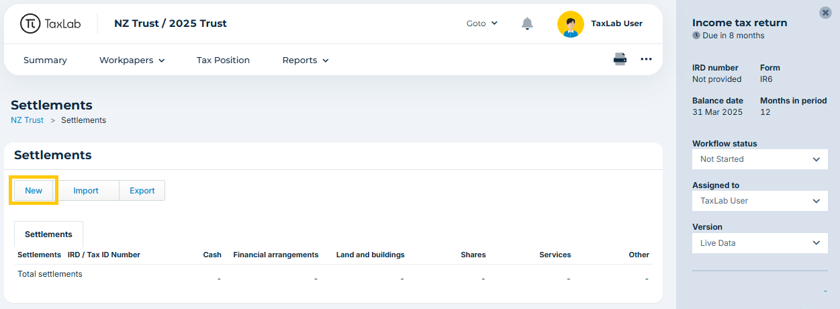
Task: Click the printer icon
Action: [620, 59]
